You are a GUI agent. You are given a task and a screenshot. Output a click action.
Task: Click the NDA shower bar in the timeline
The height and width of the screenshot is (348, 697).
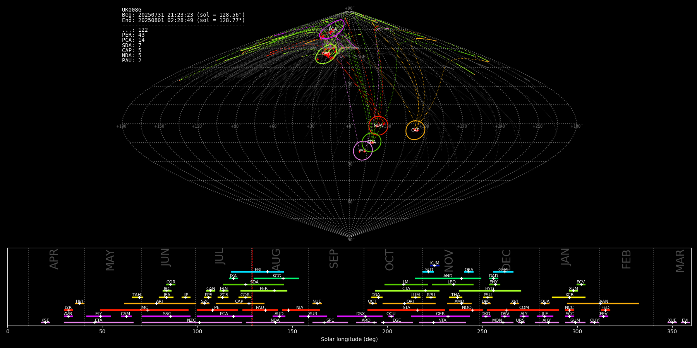275,322
